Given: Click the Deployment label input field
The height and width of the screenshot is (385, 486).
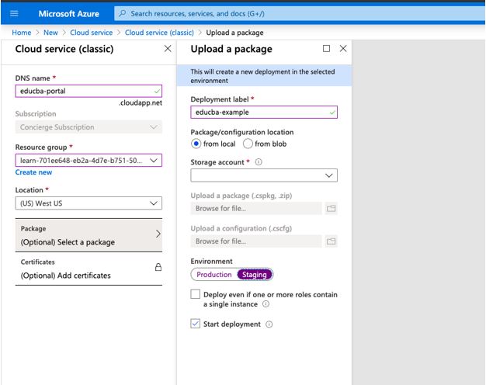Looking at the screenshot, I should click(x=264, y=113).
